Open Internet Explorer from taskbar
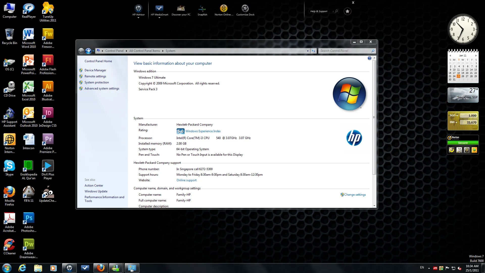The width and height of the screenshot is (485, 273). point(22,268)
